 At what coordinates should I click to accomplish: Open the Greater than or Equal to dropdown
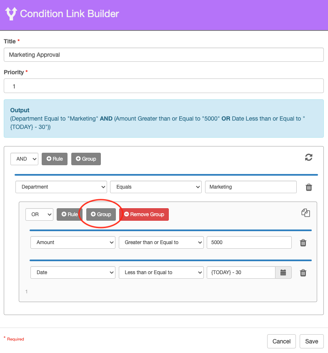click(161, 242)
